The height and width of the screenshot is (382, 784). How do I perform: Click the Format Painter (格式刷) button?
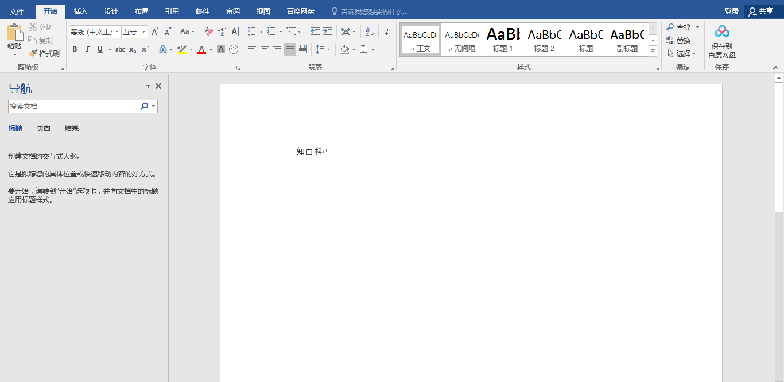(44, 53)
